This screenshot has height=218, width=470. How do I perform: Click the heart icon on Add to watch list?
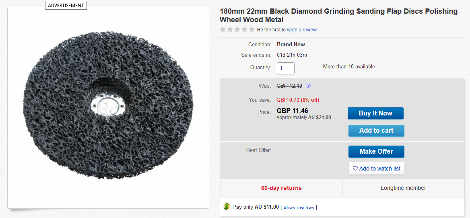click(355, 169)
